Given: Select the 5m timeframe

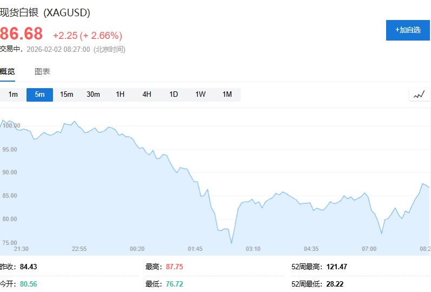Looking at the screenshot, I should tap(39, 95).
